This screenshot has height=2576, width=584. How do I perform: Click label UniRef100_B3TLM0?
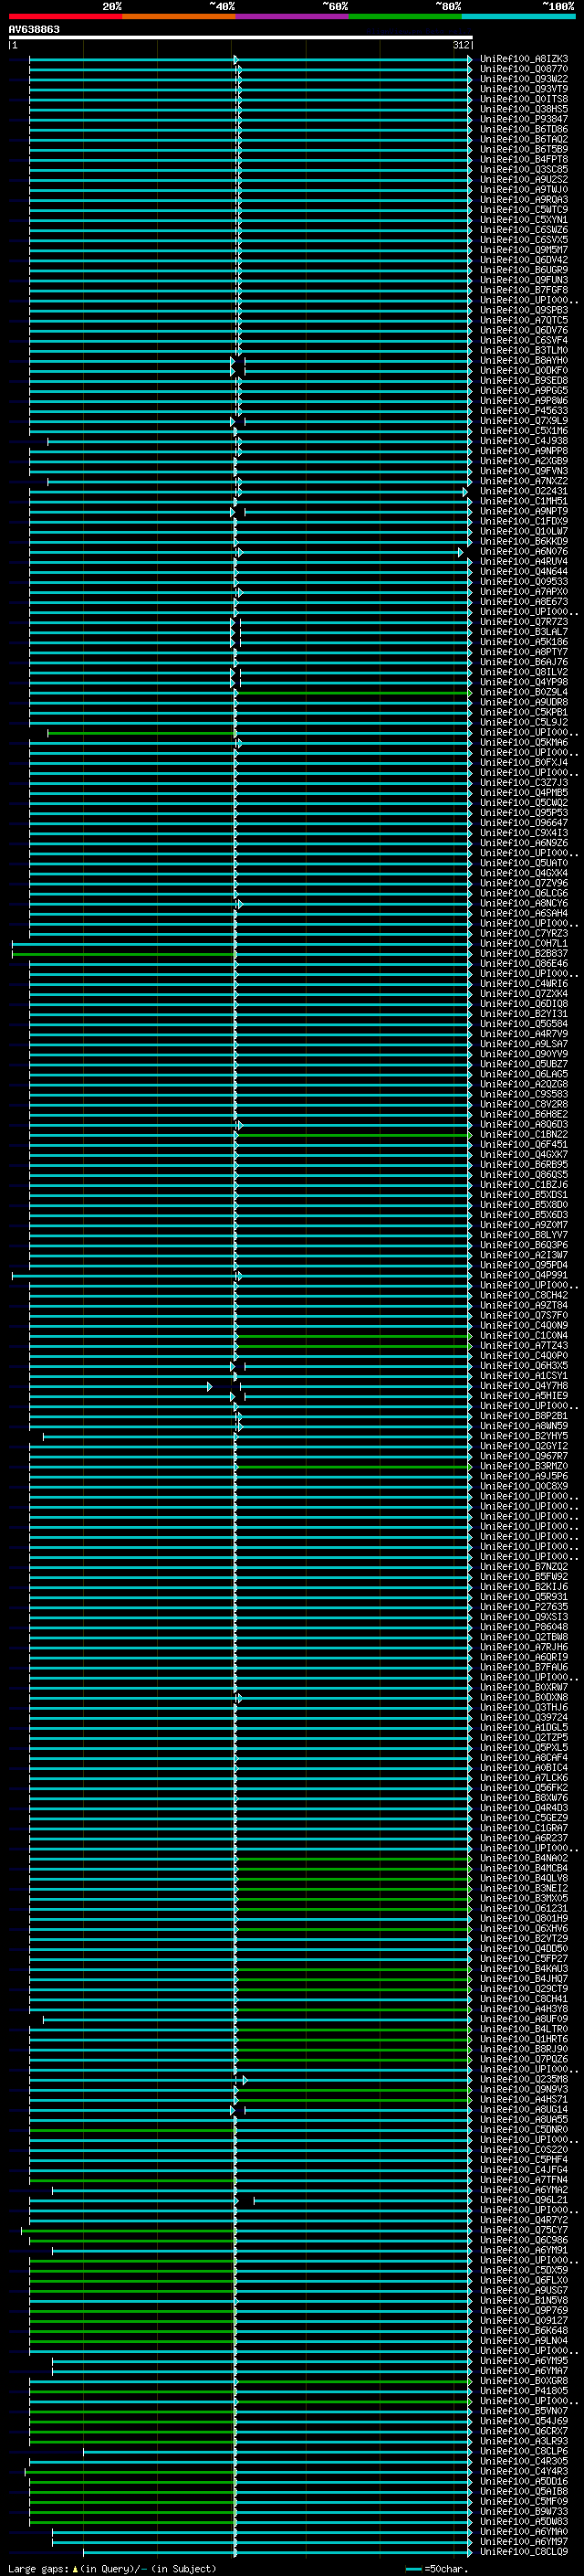click(x=524, y=350)
